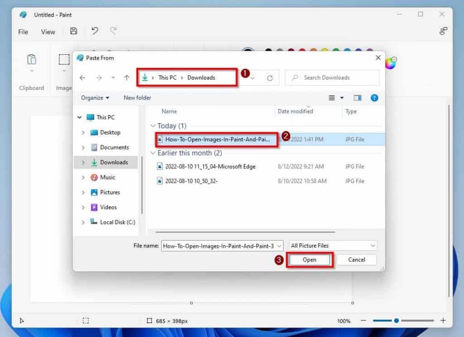Open the Edit colors wheel in Paint

[x=391, y=63]
